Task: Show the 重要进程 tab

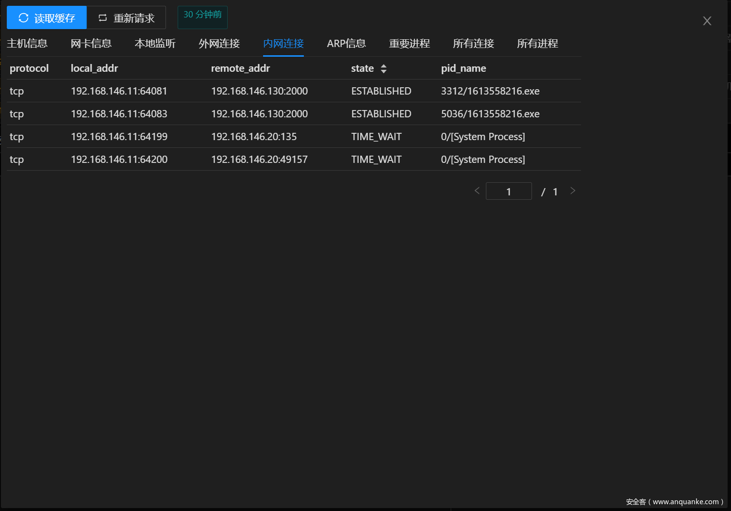Action: pos(409,44)
